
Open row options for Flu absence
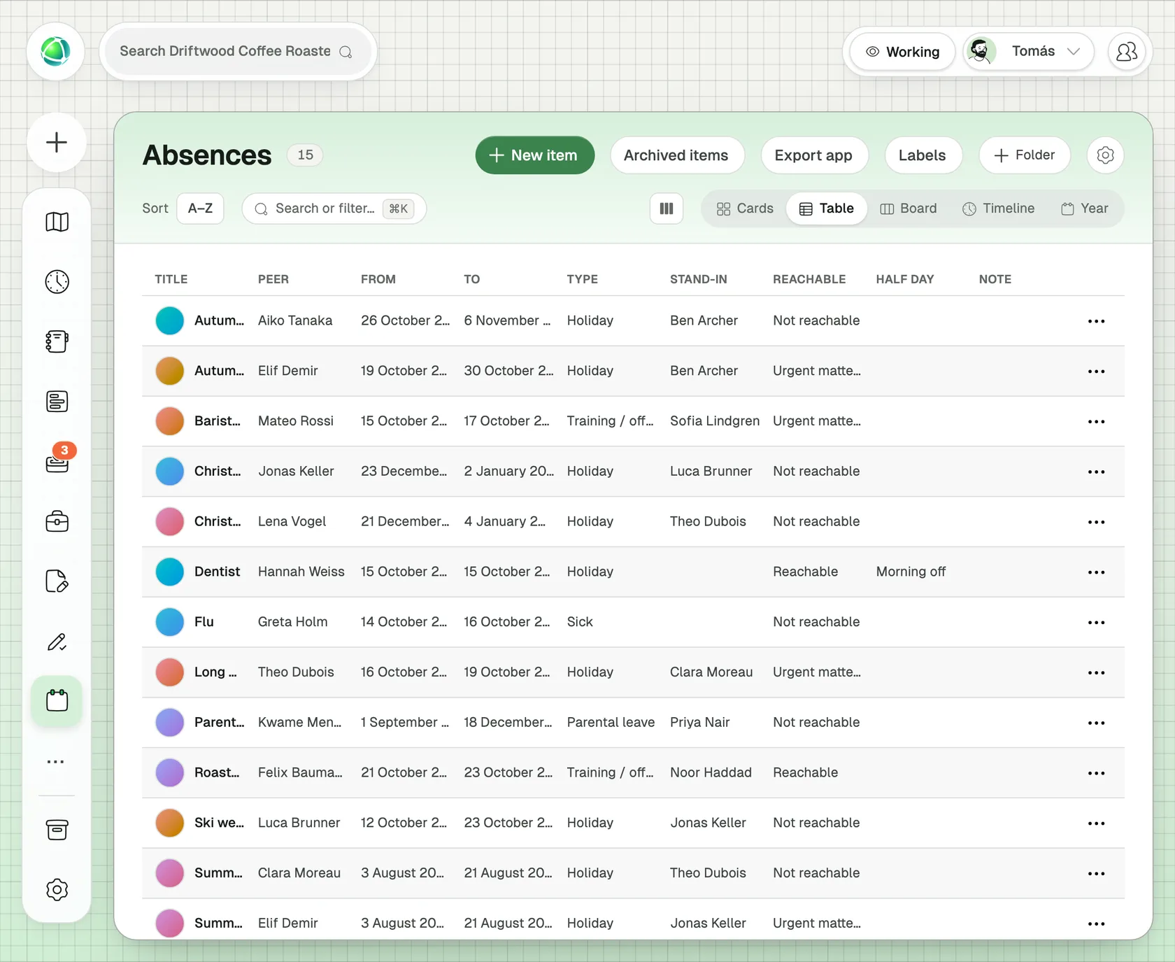pos(1096,623)
